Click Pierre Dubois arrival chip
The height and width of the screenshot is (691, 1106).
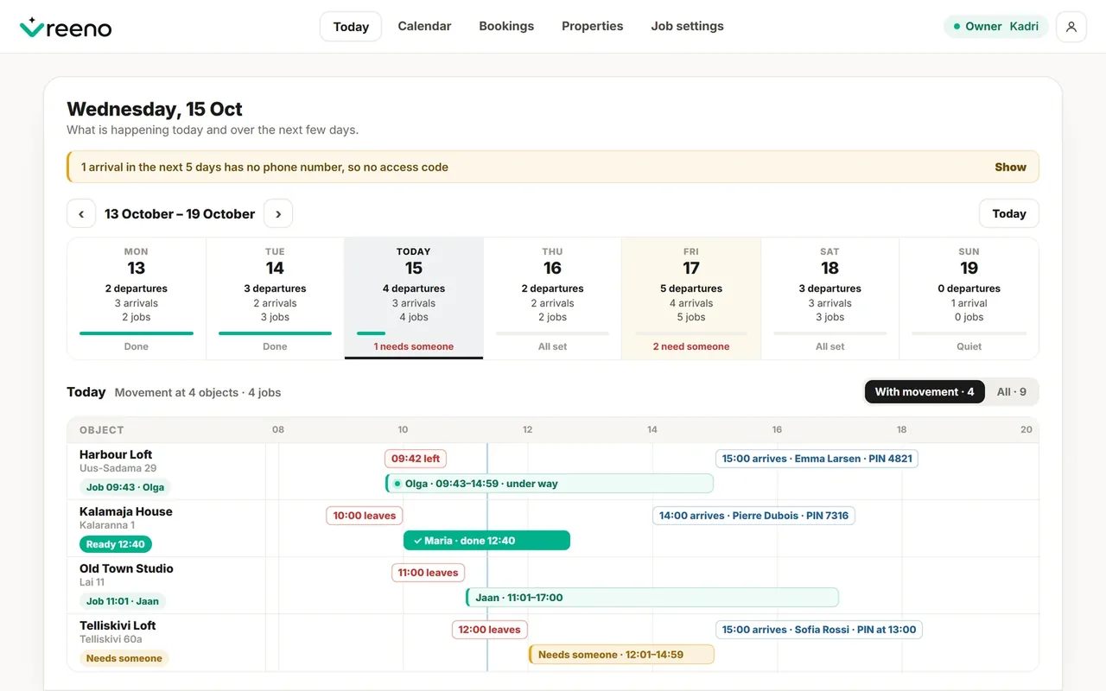(753, 516)
